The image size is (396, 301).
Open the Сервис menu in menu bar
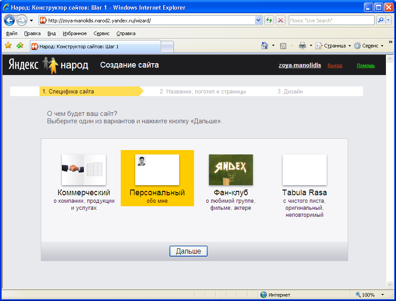101,33
